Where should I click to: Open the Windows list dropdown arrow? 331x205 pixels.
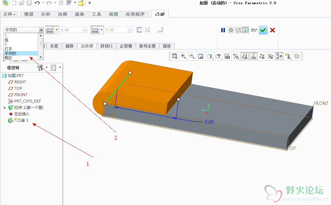[75, 3]
